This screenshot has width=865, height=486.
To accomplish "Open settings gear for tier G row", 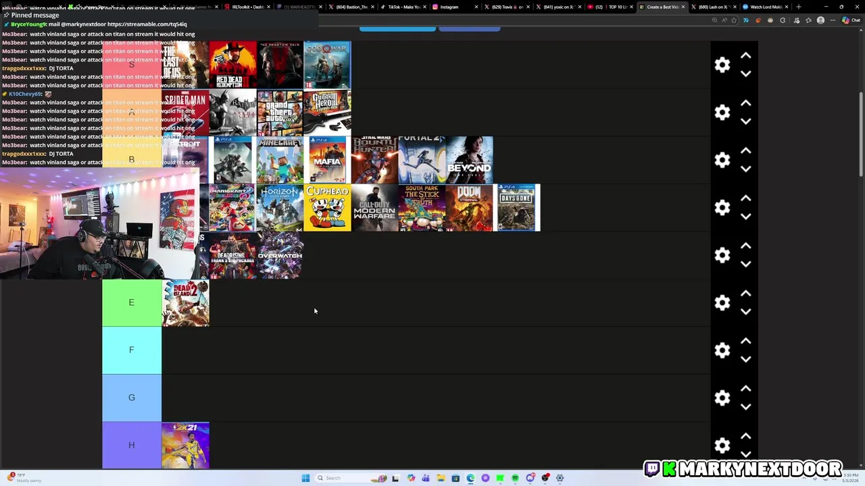I will point(722,398).
